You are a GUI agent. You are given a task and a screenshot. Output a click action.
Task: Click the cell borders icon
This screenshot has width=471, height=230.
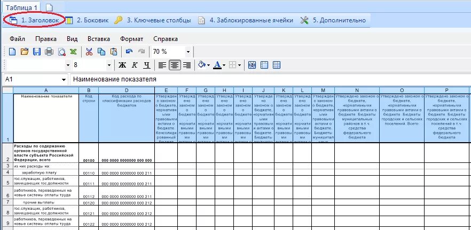coord(232,65)
